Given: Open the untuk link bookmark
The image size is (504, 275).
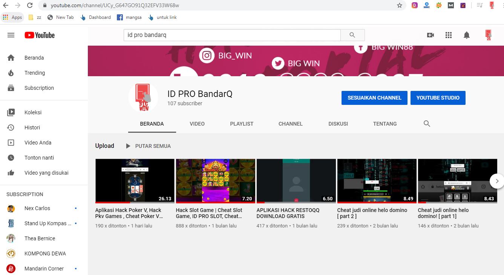Looking at the screenshot, I should tap(162, 17).
